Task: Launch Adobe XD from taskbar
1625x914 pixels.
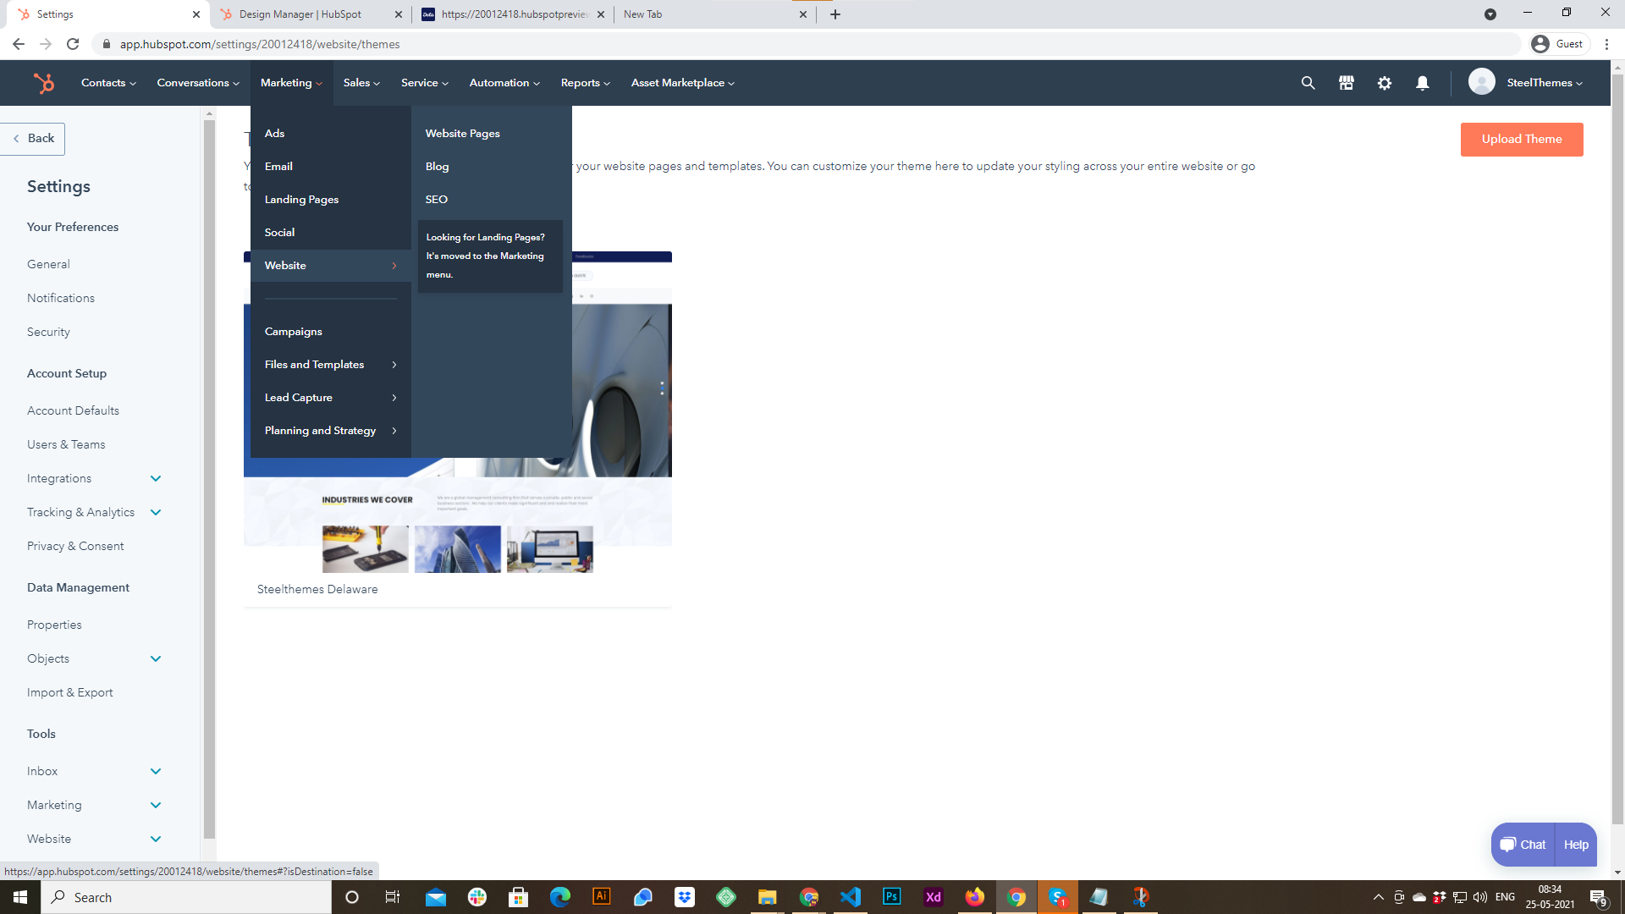Action: pos(933,897)
